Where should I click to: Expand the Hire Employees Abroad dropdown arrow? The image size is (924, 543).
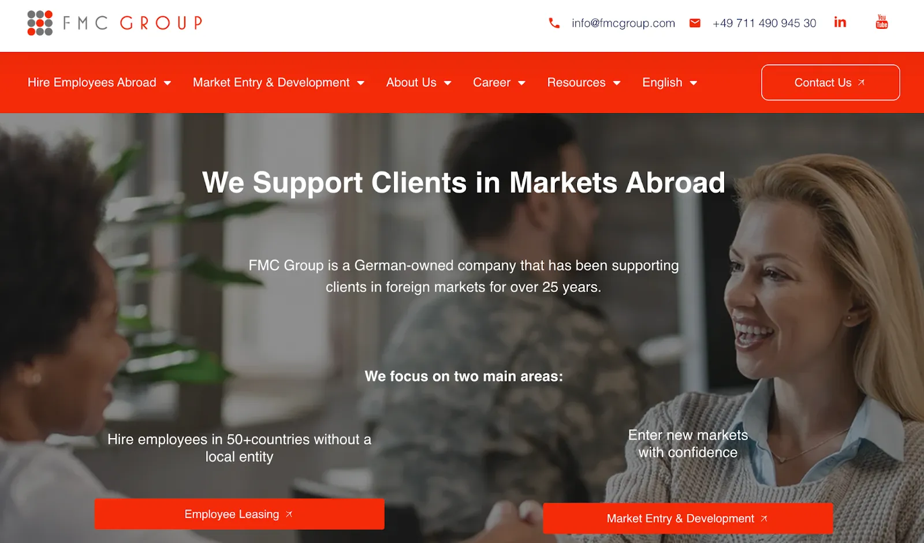(x=167, y=83)
